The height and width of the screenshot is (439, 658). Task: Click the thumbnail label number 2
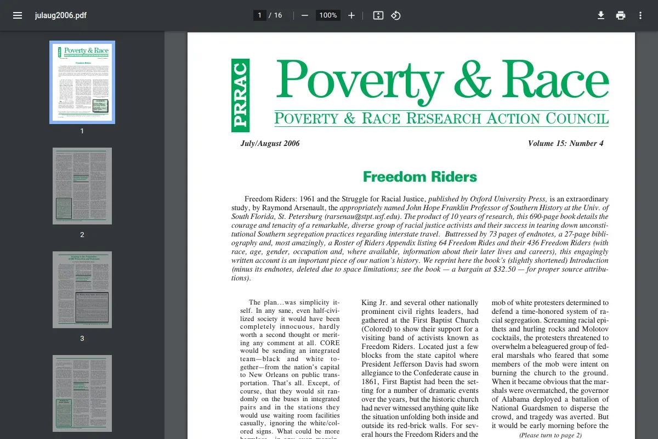(82, 235)
